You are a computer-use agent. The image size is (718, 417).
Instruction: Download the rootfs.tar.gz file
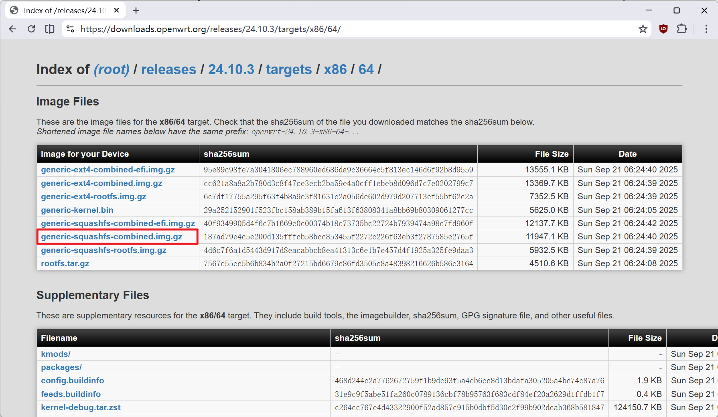65,263
